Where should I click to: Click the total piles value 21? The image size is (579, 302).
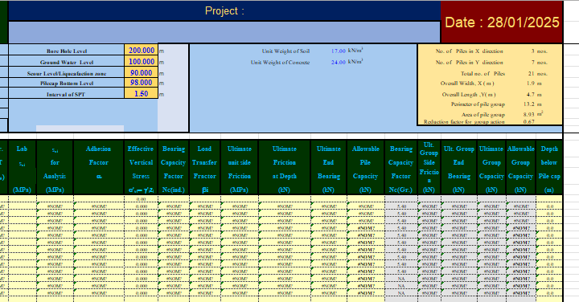tap(531, 73)
